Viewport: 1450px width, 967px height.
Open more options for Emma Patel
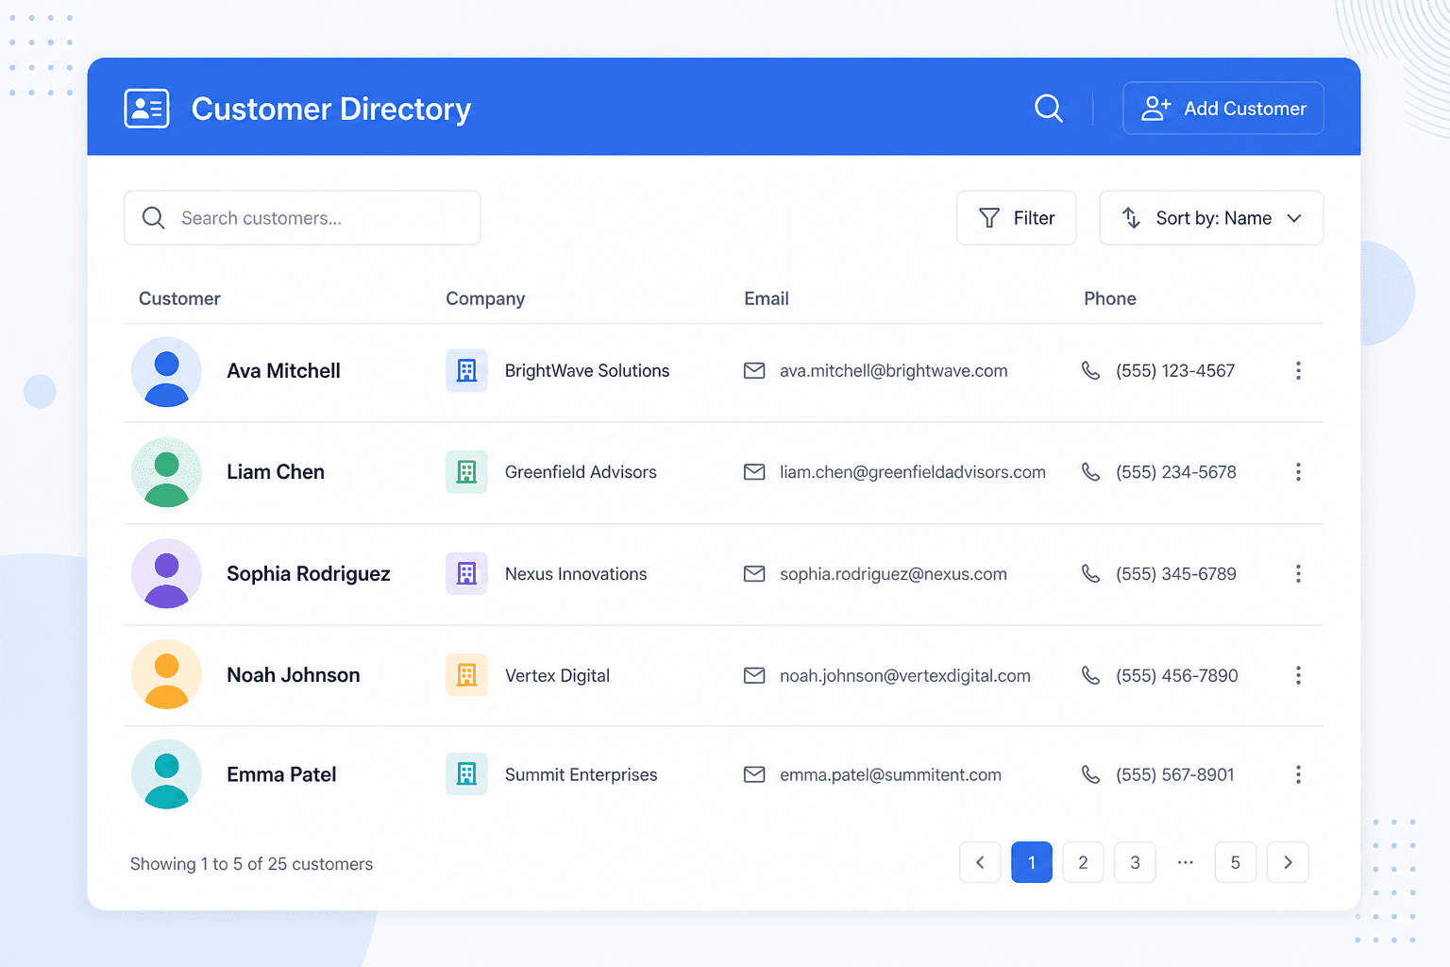[x=1298, y=774]
